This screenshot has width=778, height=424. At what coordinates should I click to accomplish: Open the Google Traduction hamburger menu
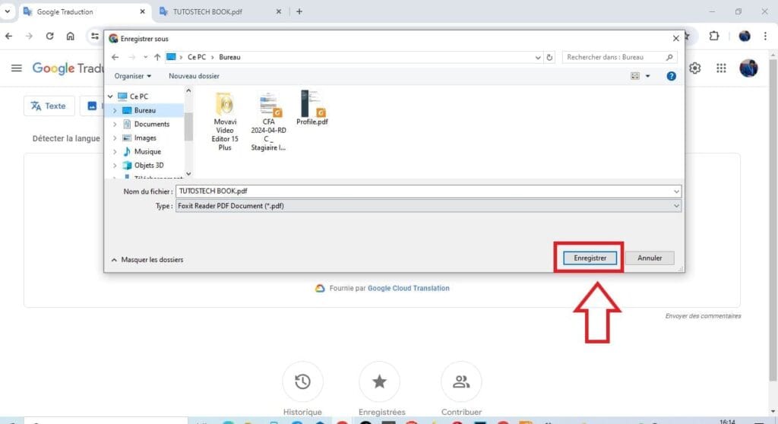(x=17, y=68)
